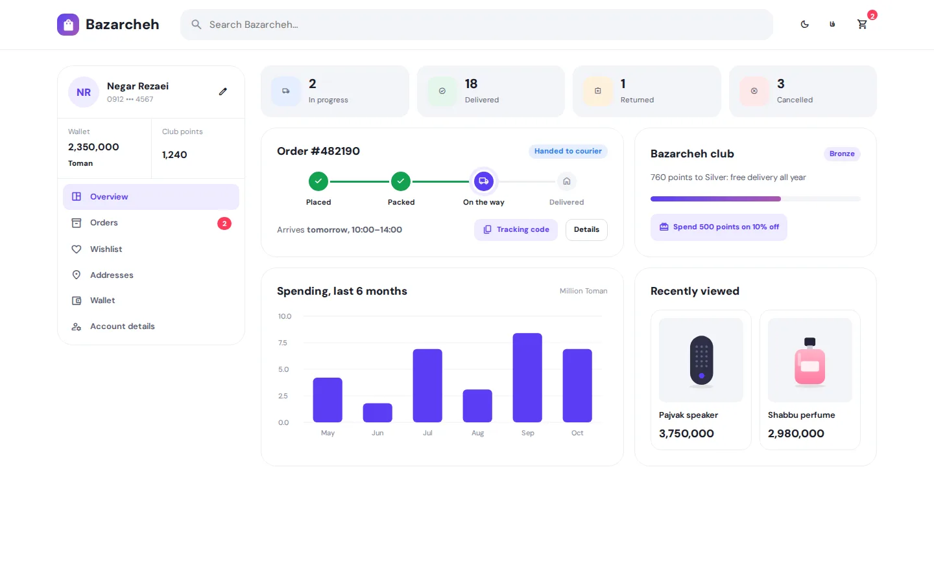Click price 2,980,000 of Shabbu perfume
The width and height of the screenshot is (934, 583).
(x=796, y=434)
